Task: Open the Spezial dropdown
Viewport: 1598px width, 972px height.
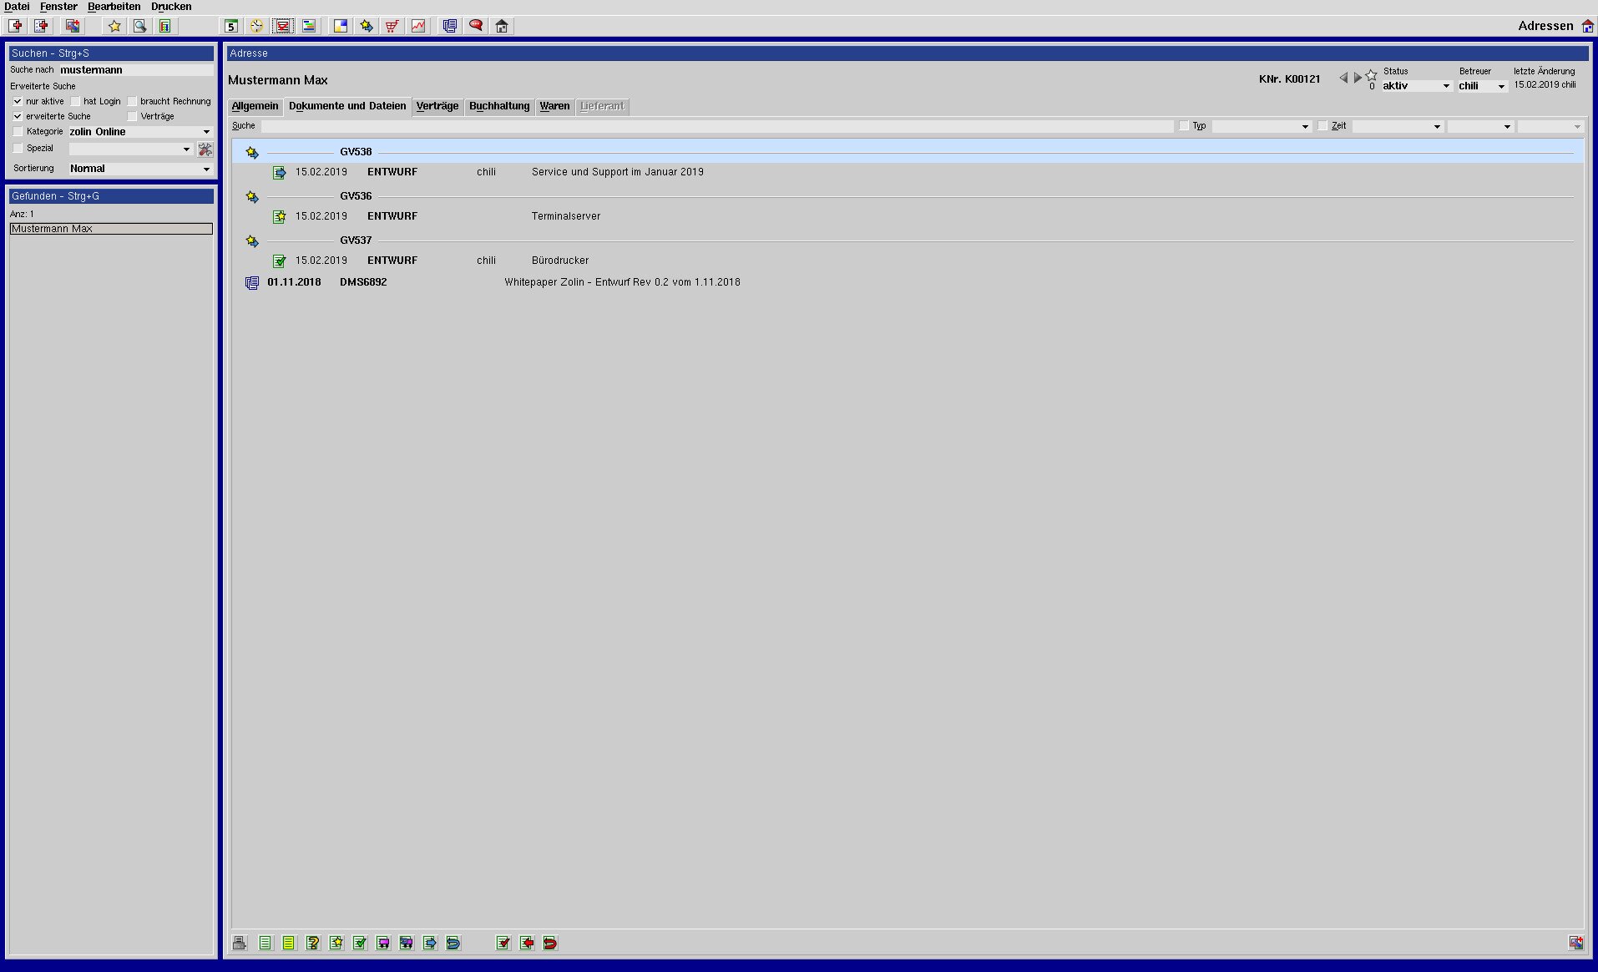Action: point(130,149)
